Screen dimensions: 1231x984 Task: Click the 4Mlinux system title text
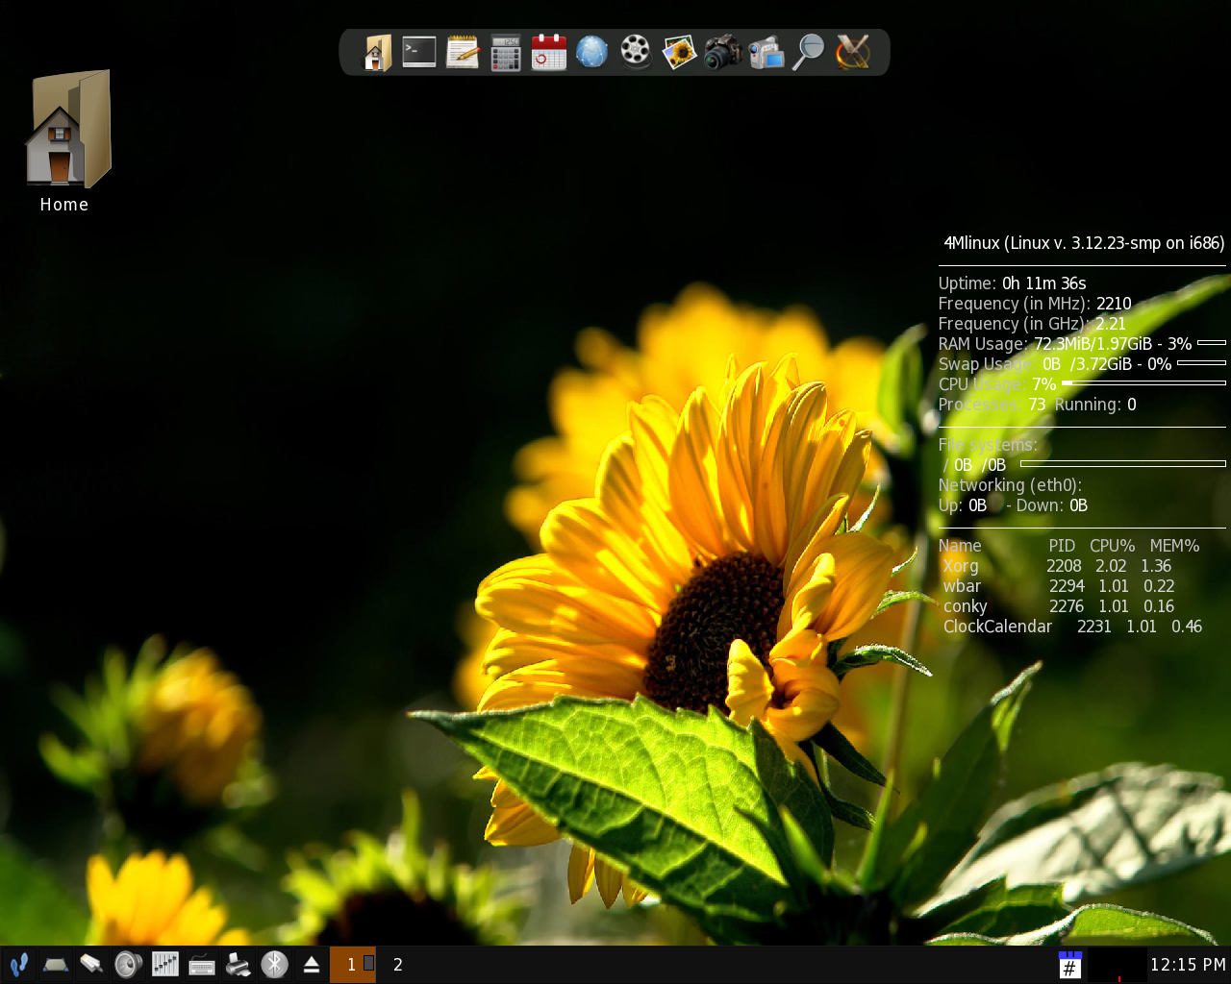[x=1084, y=243]
